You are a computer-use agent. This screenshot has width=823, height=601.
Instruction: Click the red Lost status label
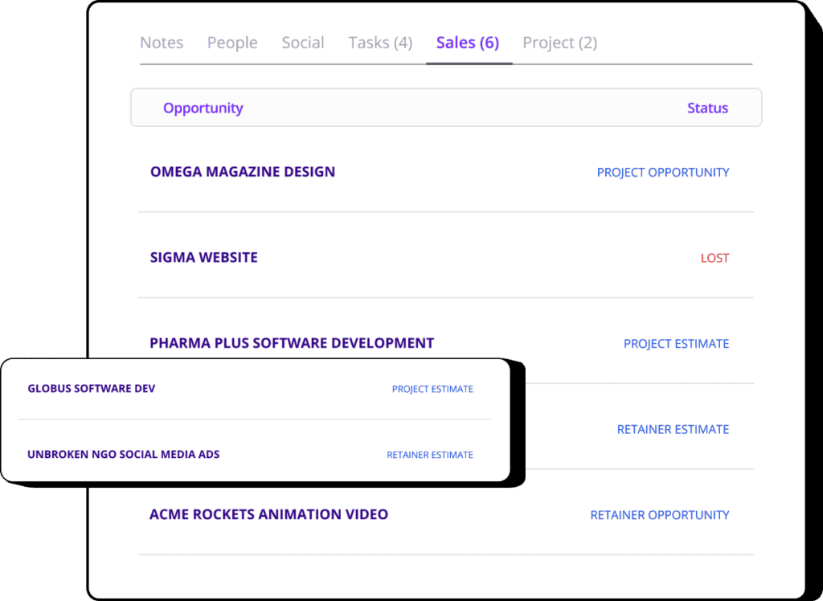(714, 258)
